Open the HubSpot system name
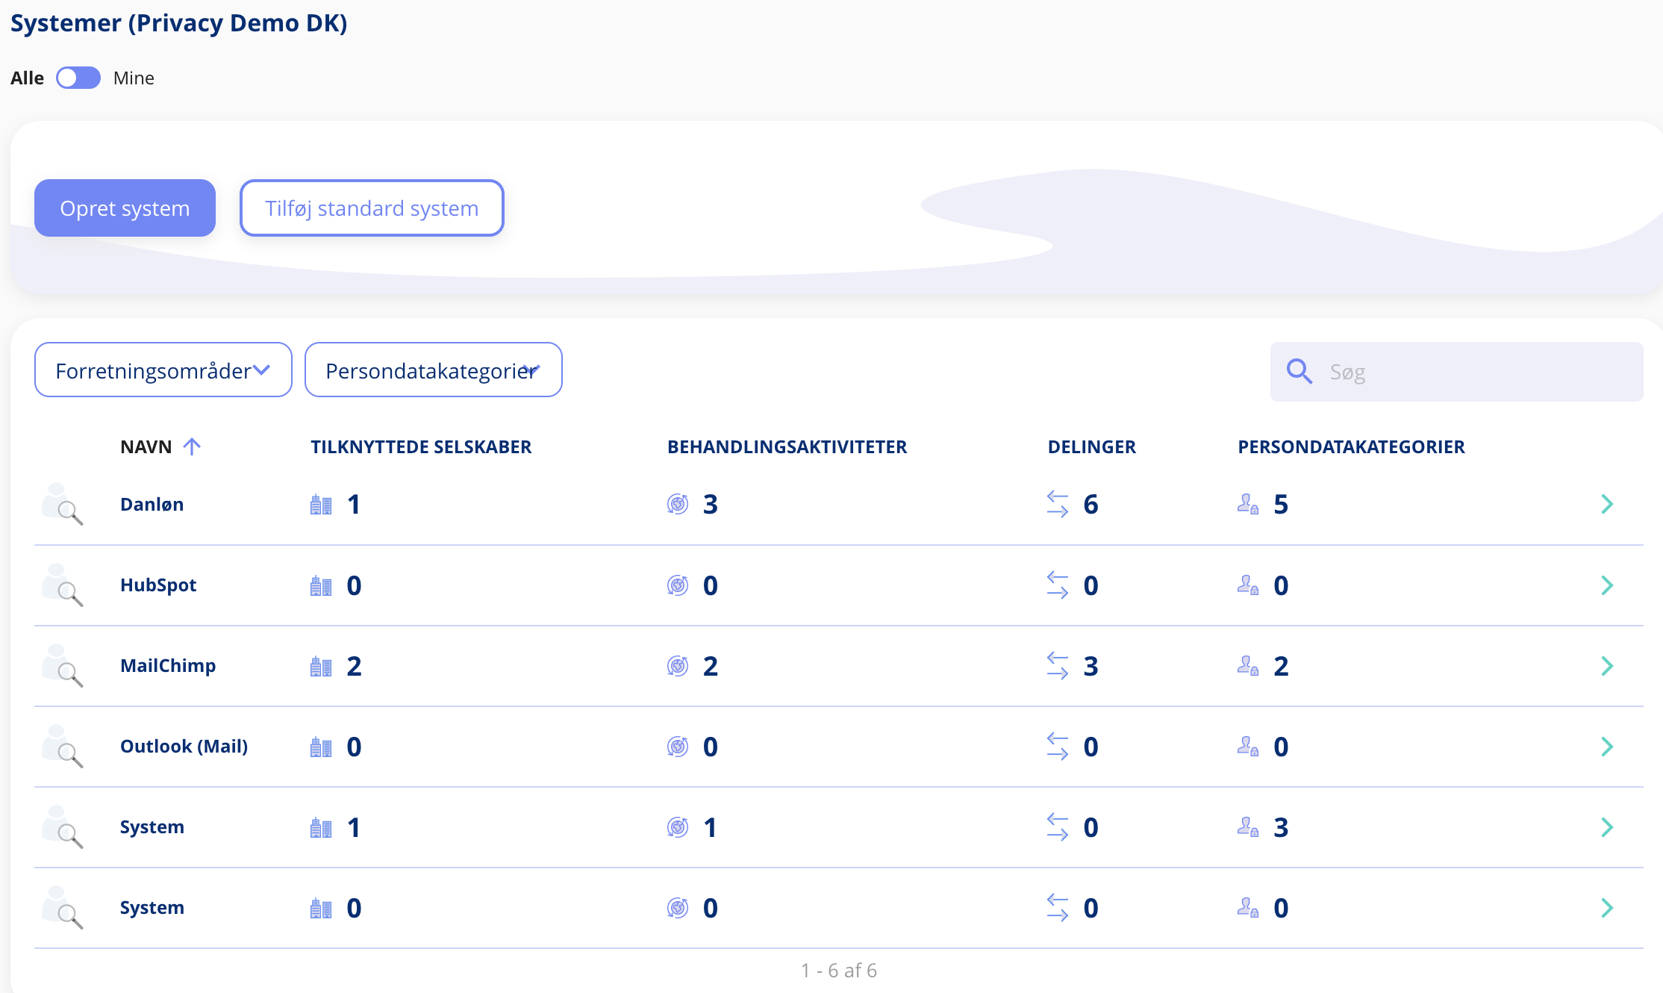 (158, 585)
